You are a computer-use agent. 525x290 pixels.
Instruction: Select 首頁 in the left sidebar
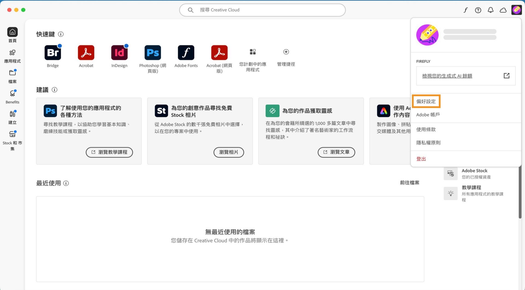[x=12, y=34]
